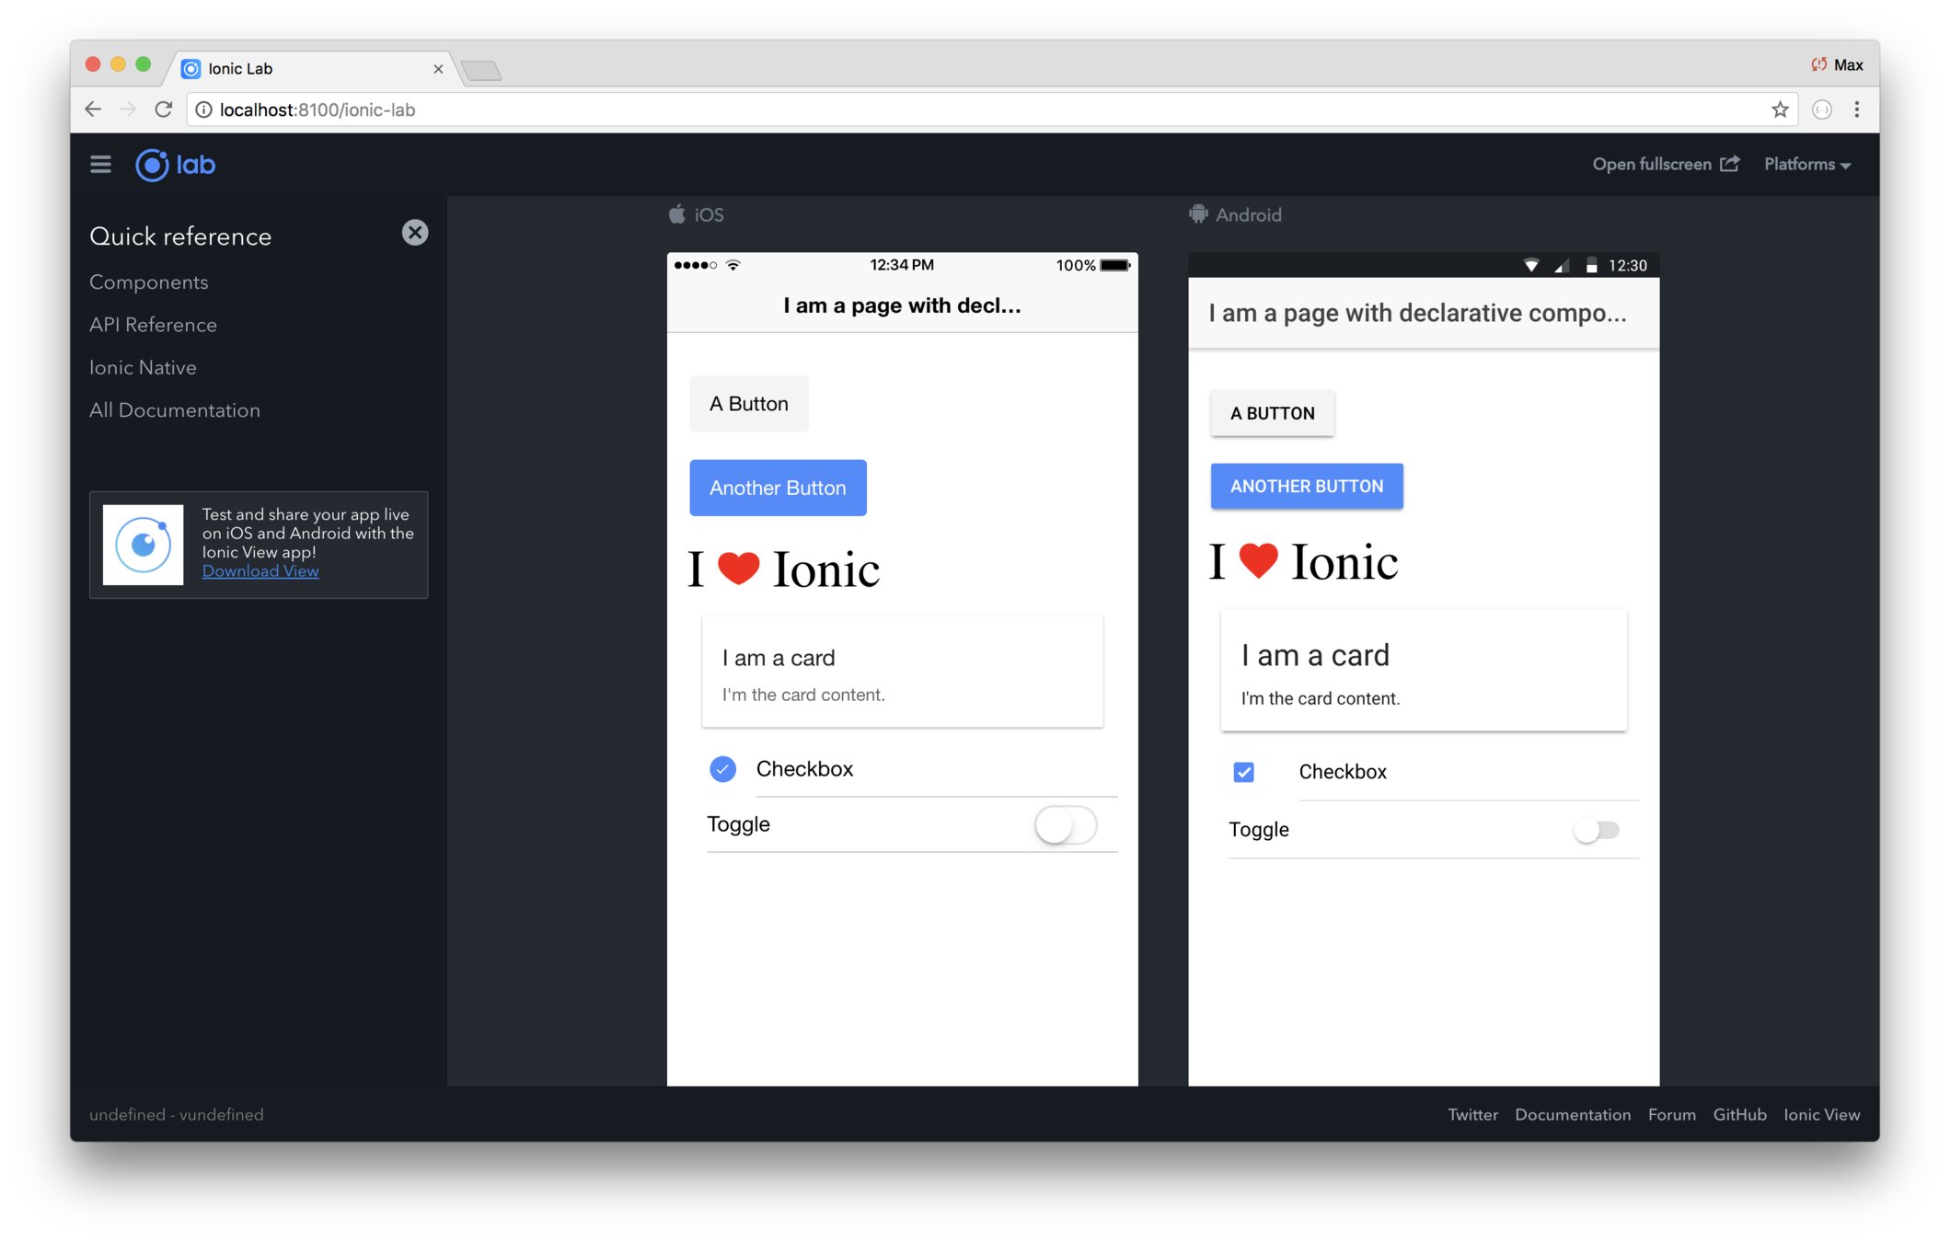The height and width of the screenshot is (1242, 1950).
Task: Open the Ionic Native sidebar item
Action: click(x=143, y=368)
